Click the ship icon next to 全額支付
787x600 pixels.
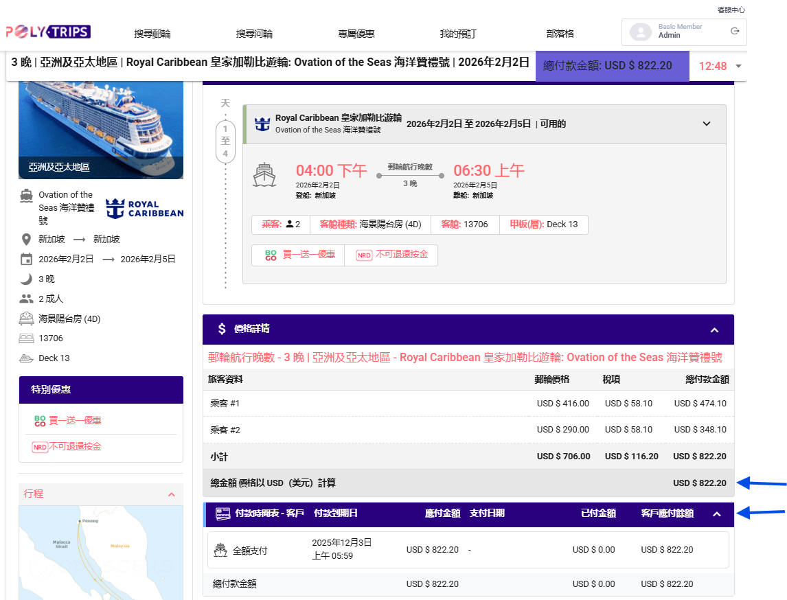click(x=221, y=550)
